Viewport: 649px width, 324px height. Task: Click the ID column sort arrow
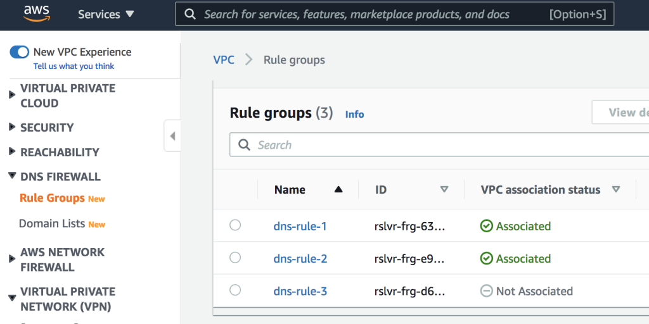point(444,189)
